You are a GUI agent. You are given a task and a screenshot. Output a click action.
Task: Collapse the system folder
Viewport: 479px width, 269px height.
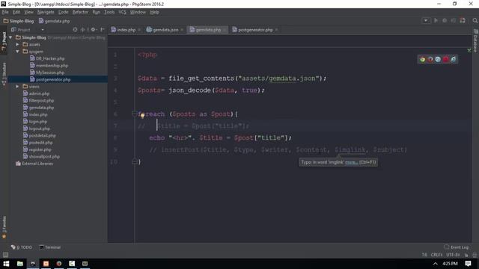point(17,52)
